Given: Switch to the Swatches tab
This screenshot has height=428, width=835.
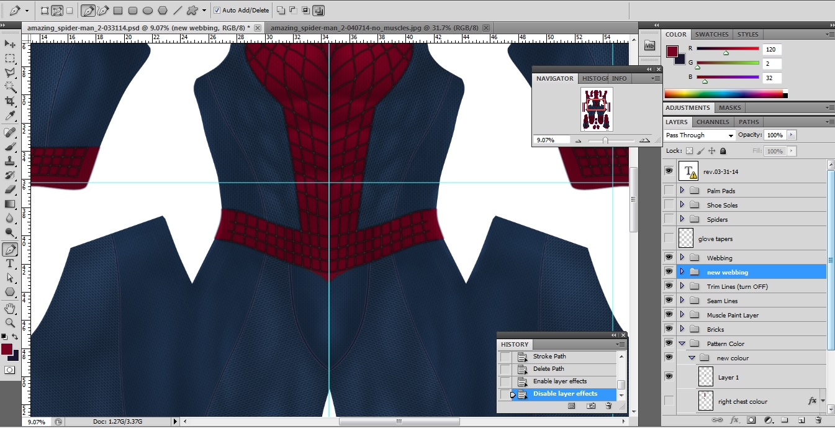Looking at the screenshot, I should (711, 35).
